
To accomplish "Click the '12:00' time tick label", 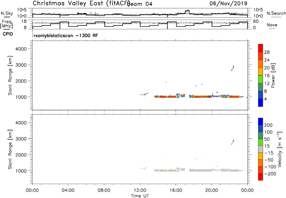I will pos(140,190).
